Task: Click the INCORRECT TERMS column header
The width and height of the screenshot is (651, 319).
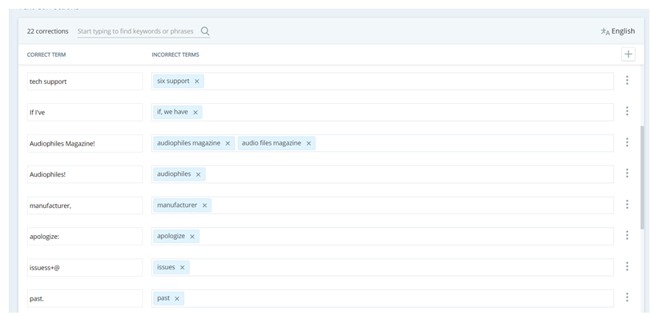Action: pyautogui.click(x=175, y=54)
